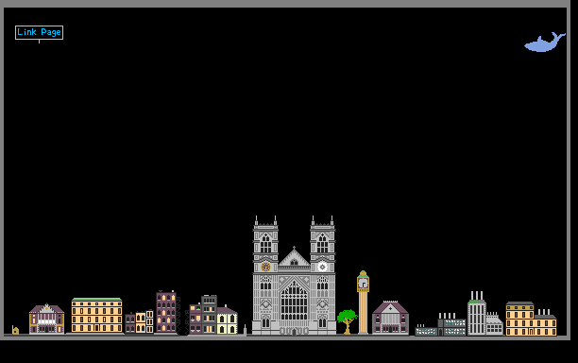The height and width of the screenshot is (363, 578).
Task: Click the tall gray tower with three chimneys
Action: tap(477, 314)
